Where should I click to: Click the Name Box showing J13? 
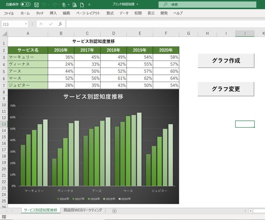coord(13,24)
